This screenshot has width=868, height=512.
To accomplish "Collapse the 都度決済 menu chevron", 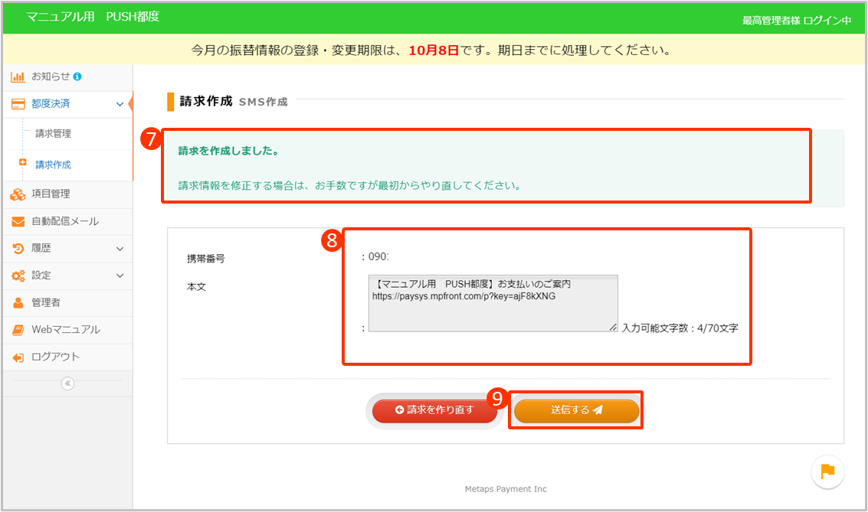I will (x=119, y=104).
